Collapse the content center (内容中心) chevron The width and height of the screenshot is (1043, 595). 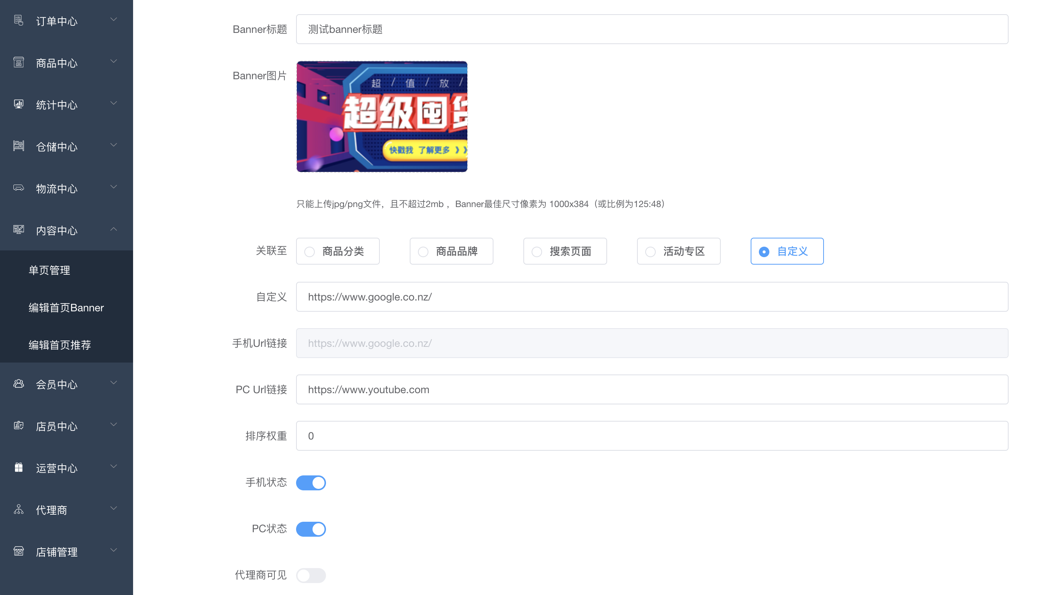114,229
